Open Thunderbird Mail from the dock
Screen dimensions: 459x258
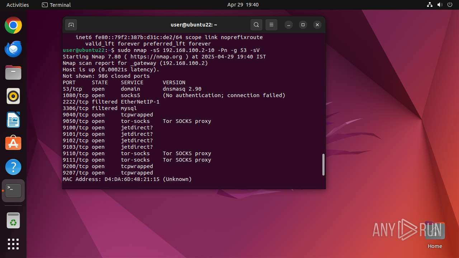click(x=13, y=49)
